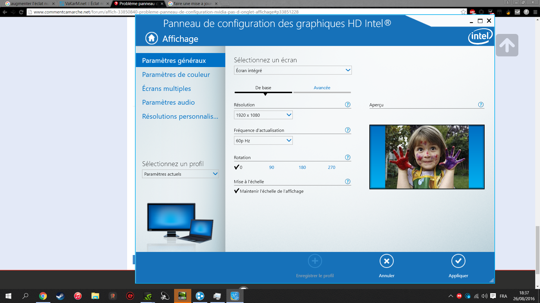This screenshot has width=540, height=303.
Task: Open help icon for Fréquence d'actualisation
Action: 348,130
